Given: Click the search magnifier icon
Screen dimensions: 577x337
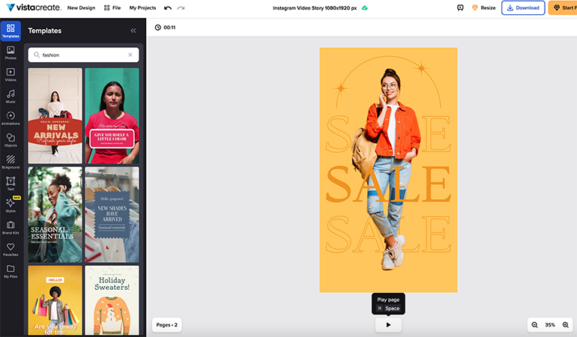Looking at the screenshot, I should pyautogui.click(x=37, y=55).
